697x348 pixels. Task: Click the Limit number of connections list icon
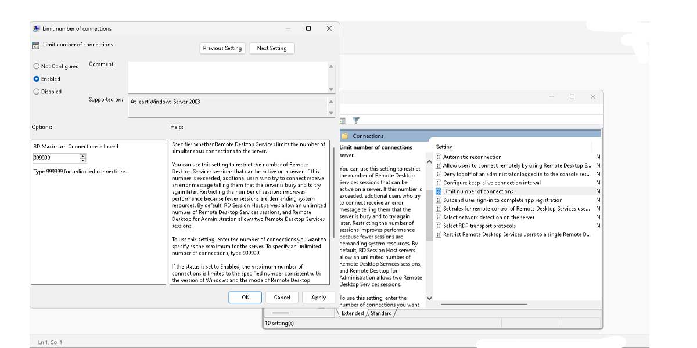click(439, 191)
